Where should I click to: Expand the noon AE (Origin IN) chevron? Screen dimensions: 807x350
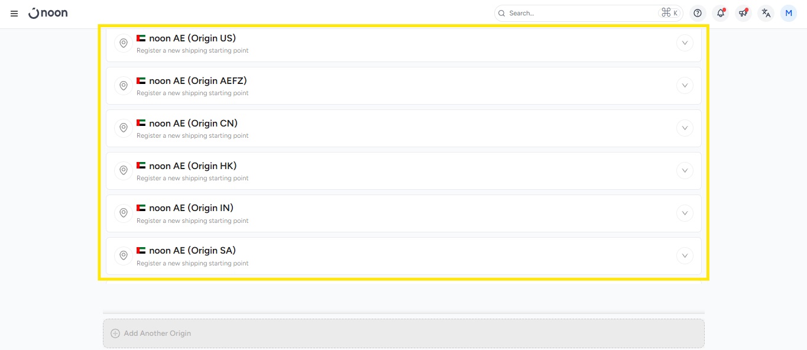click(685, 213)
